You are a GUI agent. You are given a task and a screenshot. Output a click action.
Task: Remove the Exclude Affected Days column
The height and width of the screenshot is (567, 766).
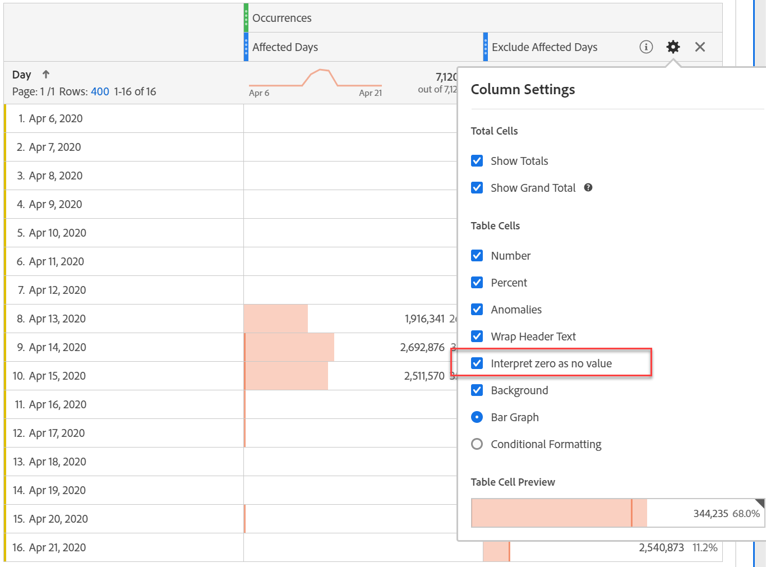coord(700,47)
